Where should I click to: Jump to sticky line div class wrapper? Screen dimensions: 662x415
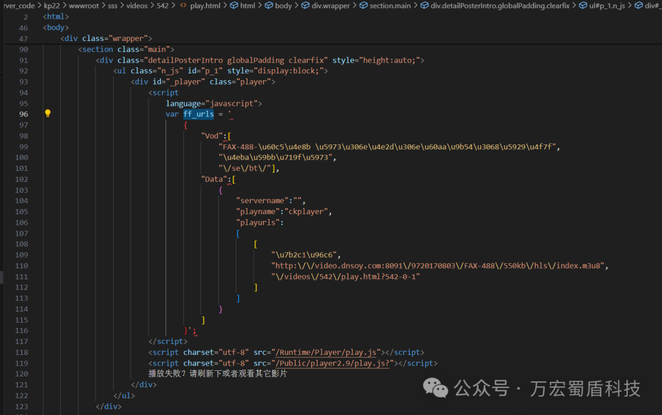pos(106,39)
